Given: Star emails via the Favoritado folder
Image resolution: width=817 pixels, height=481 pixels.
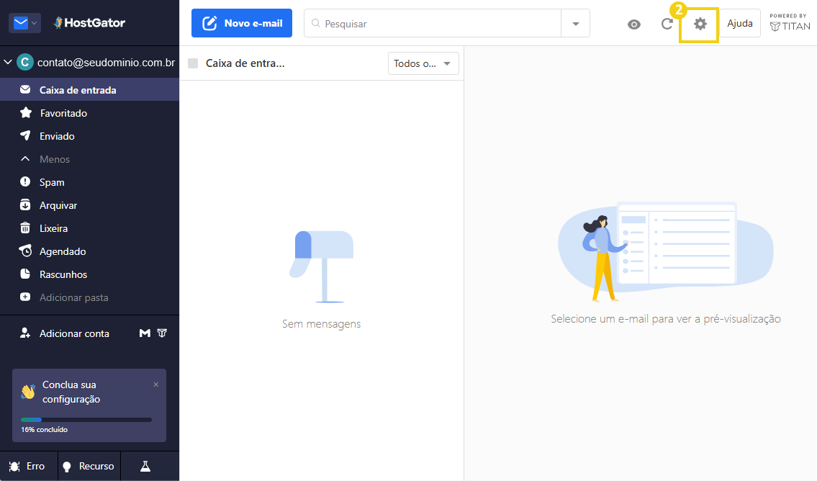Looking at the screenshot, I should (62, 112).
